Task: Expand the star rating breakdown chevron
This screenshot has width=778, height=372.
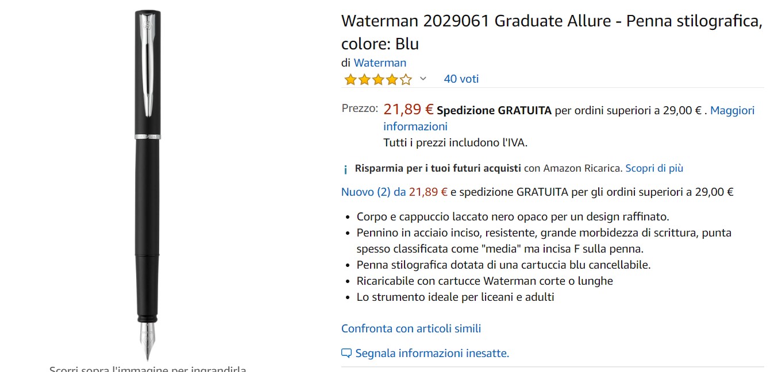Action: point(423,79)
